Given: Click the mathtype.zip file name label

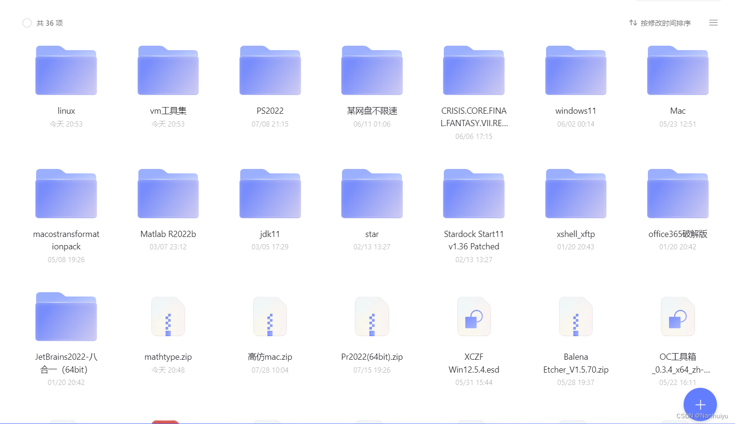Looking at the screenshot, I should pos(168,357).
